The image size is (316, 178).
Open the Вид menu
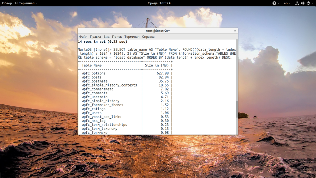coord(106,36)
